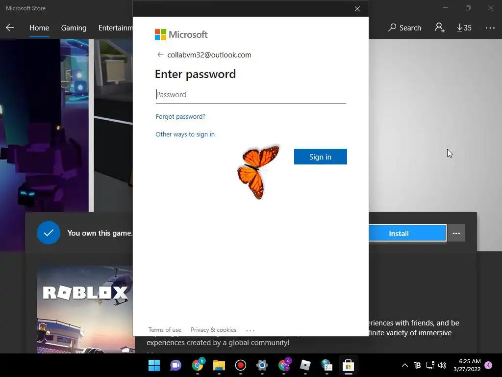The height and width of the screenshot is (377, 502).
Task: Show more footer options ellipsis in dialog
Action: point(250,330)
